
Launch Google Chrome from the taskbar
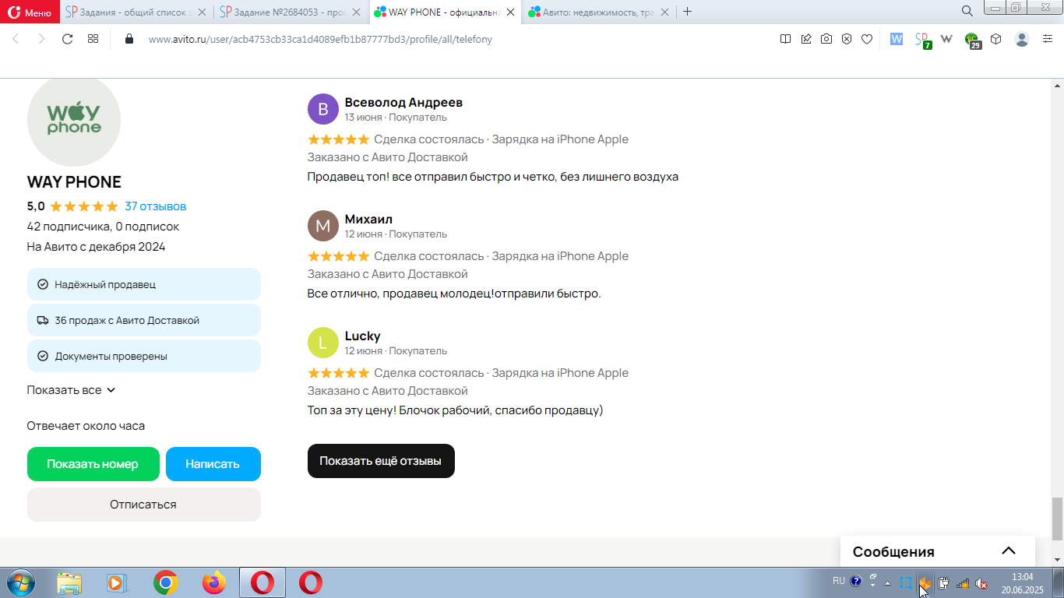pyautogui.click(x=165, y=582)
